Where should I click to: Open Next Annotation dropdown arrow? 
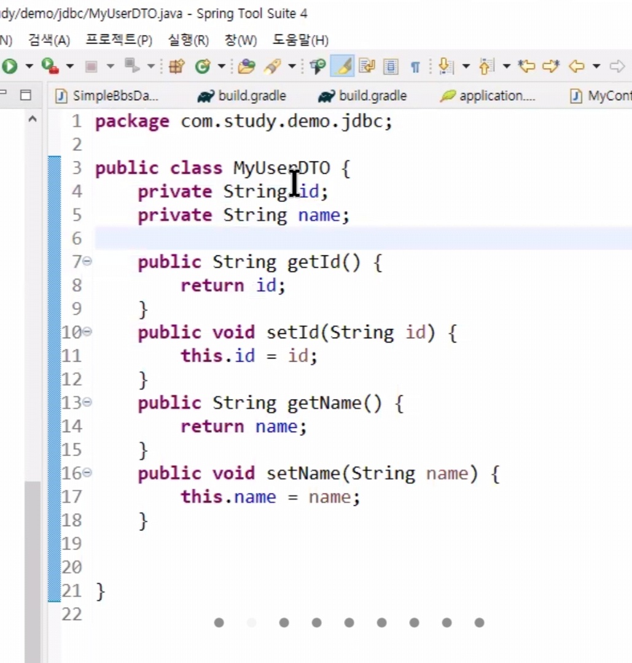(x=466, y=66)
